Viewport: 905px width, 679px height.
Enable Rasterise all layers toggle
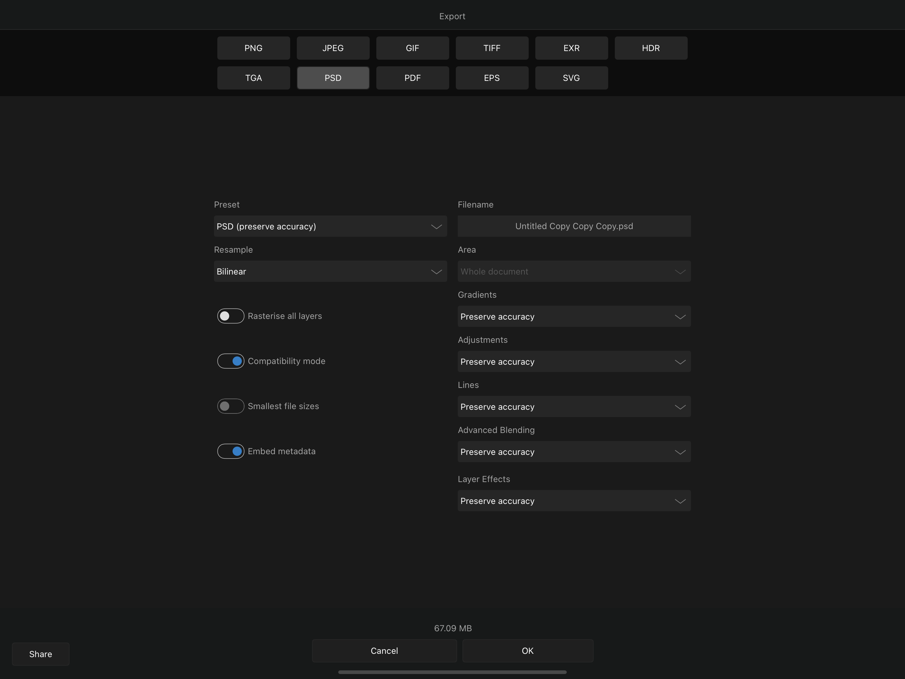click(231, 316)
